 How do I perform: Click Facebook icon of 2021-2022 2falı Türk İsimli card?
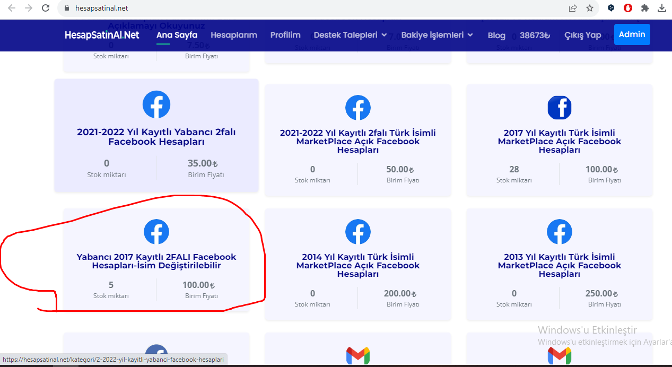(358, 108)
